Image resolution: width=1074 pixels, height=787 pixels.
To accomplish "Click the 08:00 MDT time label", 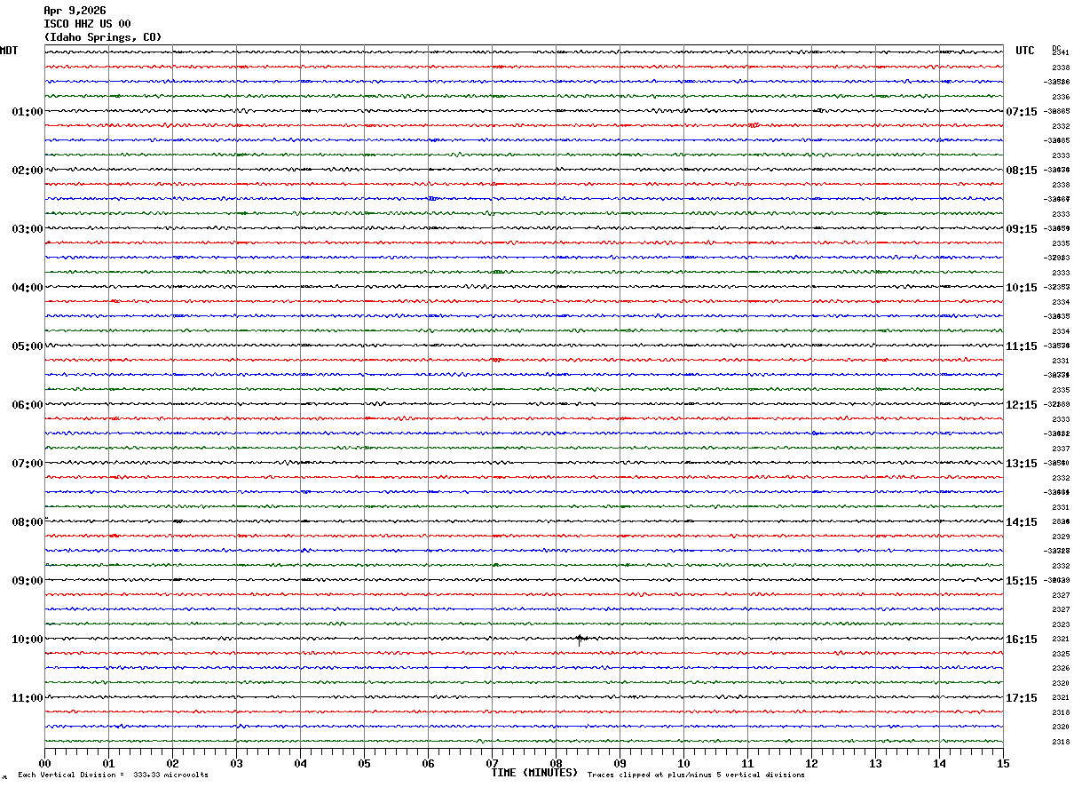I will [27, 522].
